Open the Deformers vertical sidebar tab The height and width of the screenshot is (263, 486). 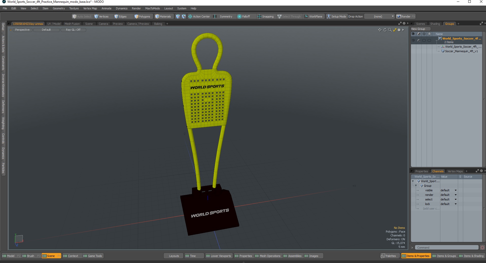pyautogui.click(x=3, y=106)
